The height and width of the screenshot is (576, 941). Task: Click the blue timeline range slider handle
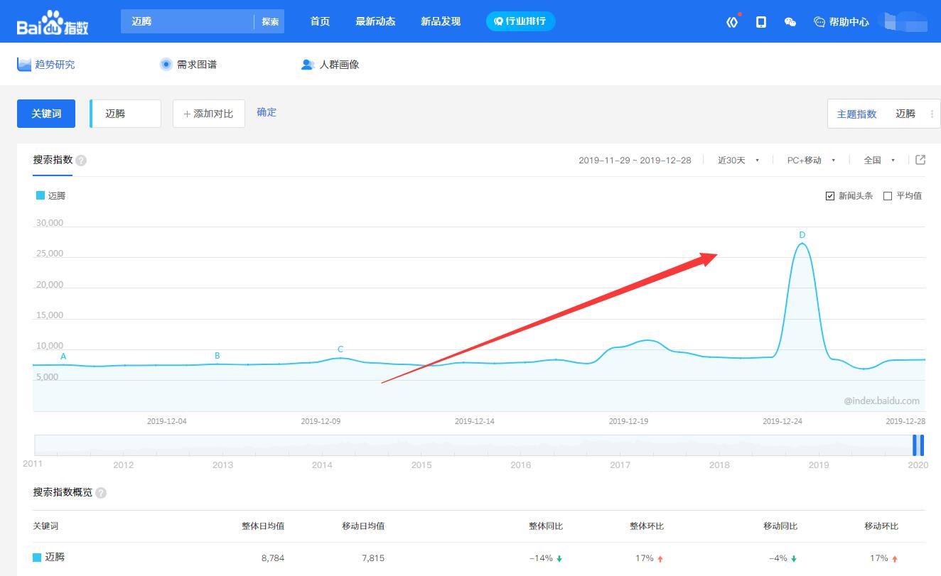pos(918,445)
